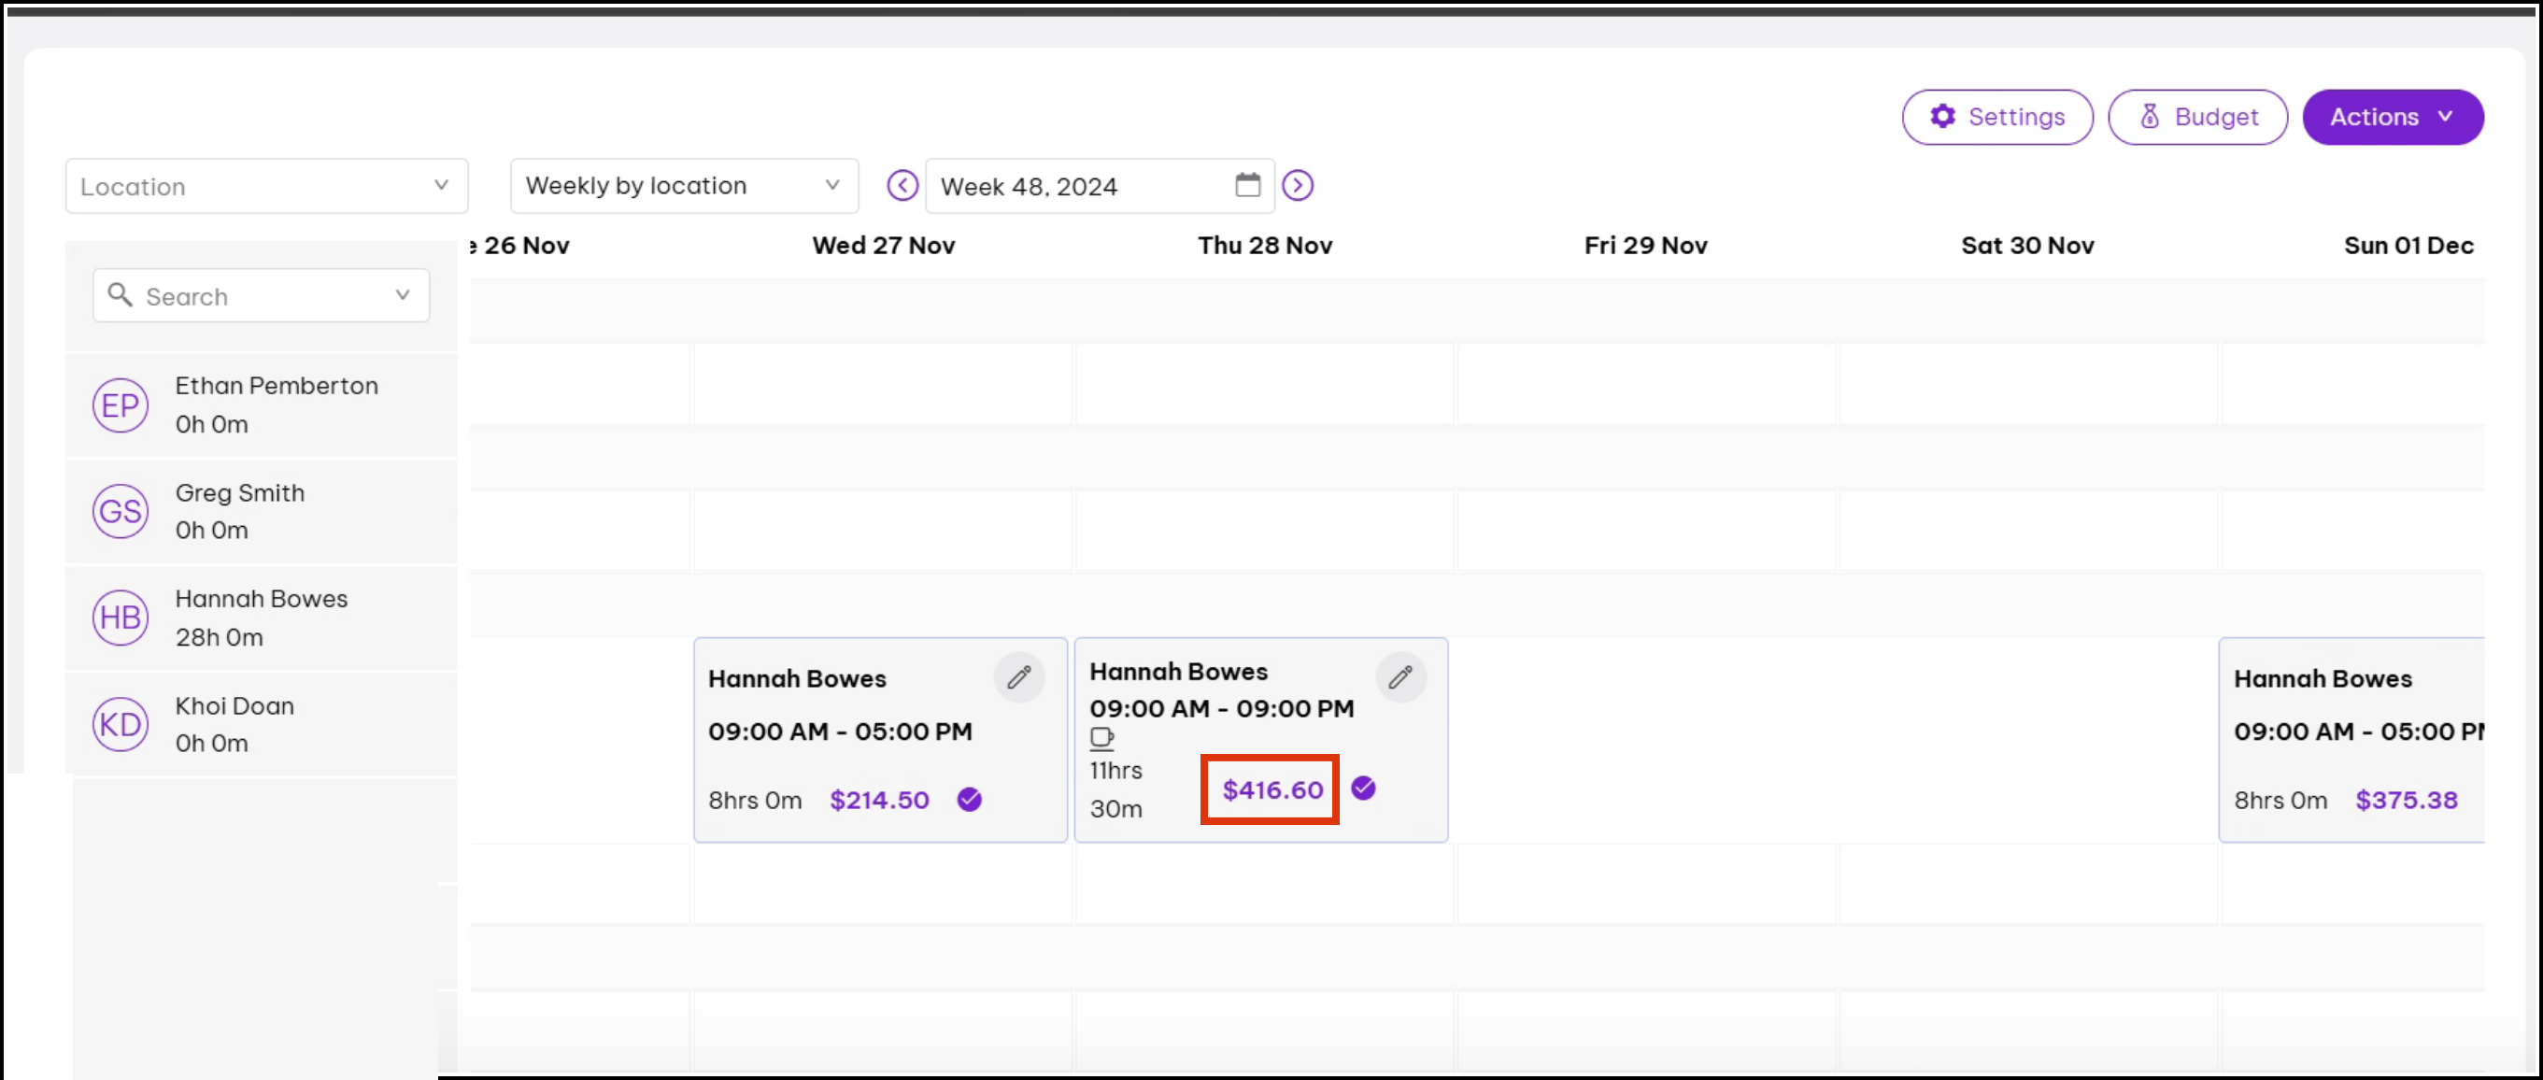
Task: Expand the Location dropdown
Action: coord(265,186)
